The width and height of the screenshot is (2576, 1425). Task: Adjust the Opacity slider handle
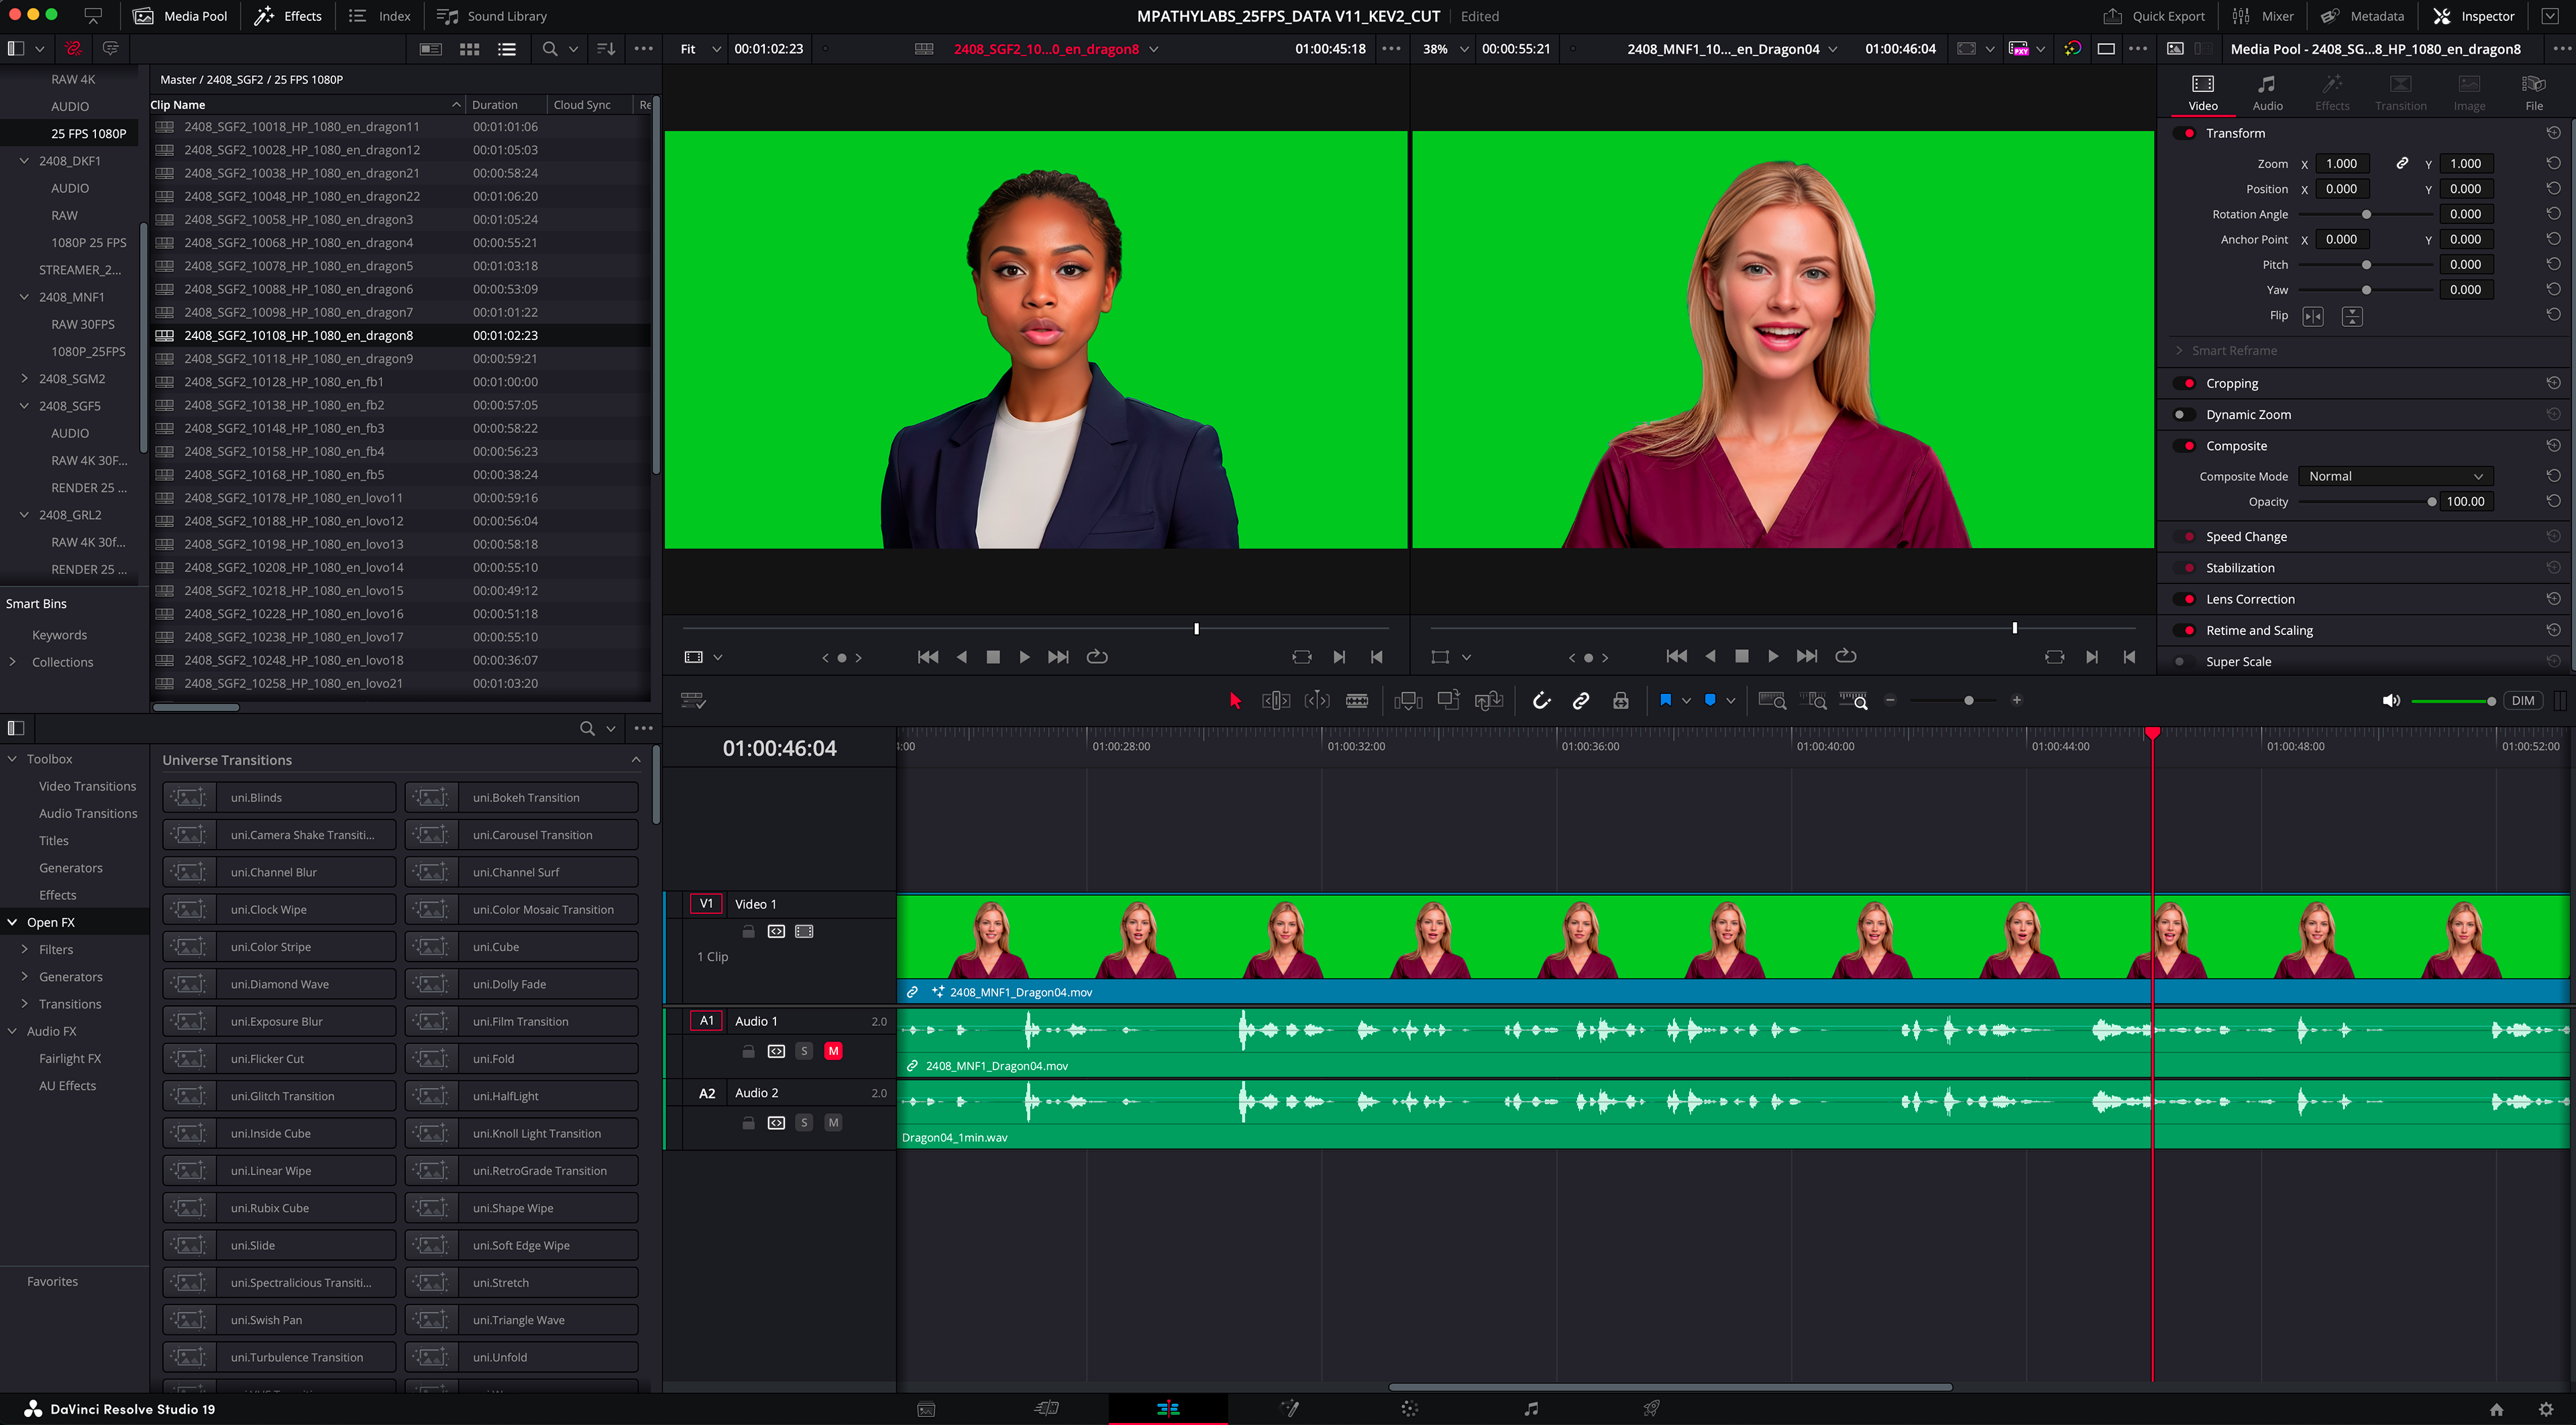pyautogui.click(x=2432, y=502)
